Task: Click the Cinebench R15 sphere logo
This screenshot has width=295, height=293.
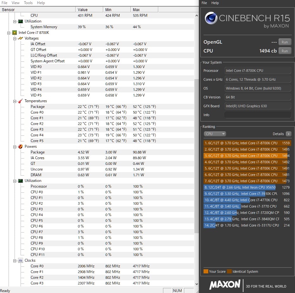Action: point(211,18)
